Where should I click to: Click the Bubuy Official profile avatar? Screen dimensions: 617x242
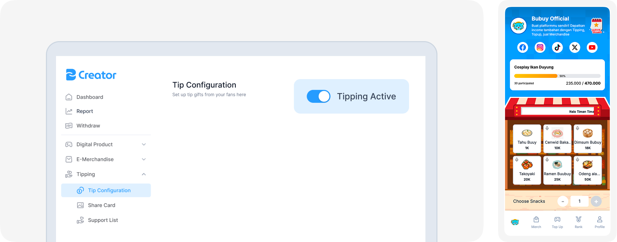[519, 26]
